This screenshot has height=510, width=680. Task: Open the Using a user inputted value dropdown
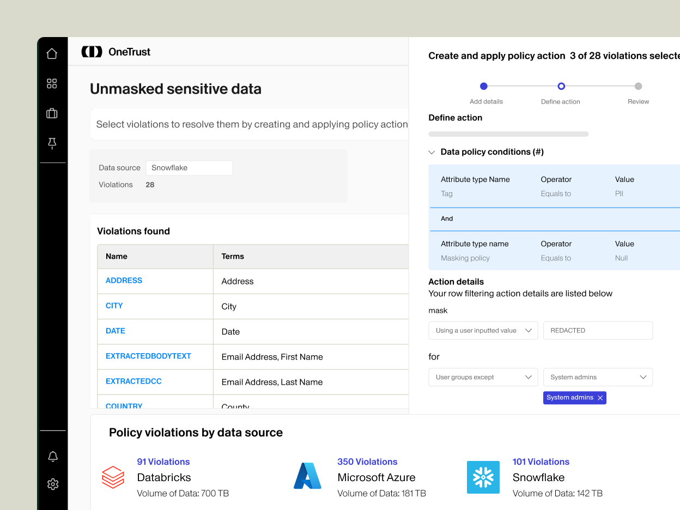[483, 330]
